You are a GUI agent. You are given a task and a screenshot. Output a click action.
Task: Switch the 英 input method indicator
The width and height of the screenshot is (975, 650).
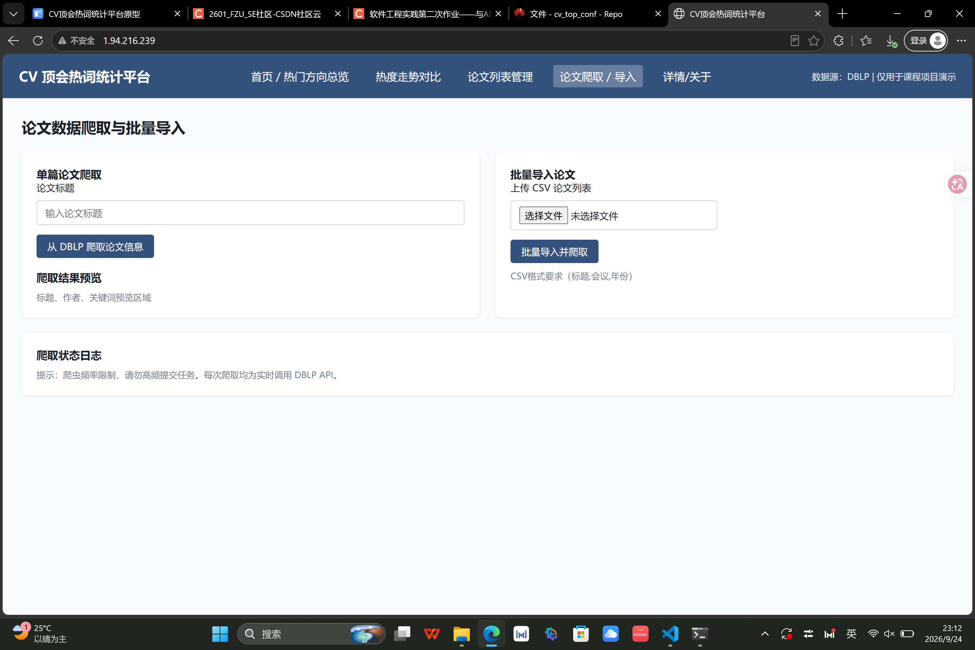pos(851,633)
